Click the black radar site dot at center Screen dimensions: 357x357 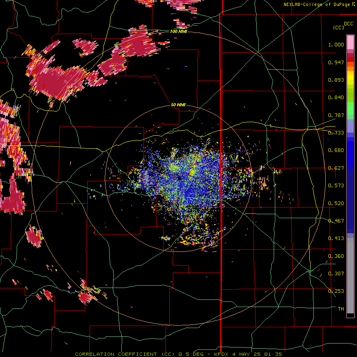tap(179, 178)
